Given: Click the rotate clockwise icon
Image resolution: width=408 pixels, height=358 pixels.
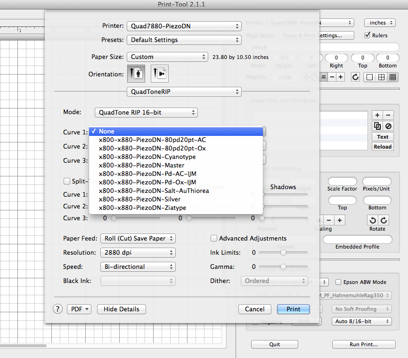Looking at the screenshot, I should [384, 220].
